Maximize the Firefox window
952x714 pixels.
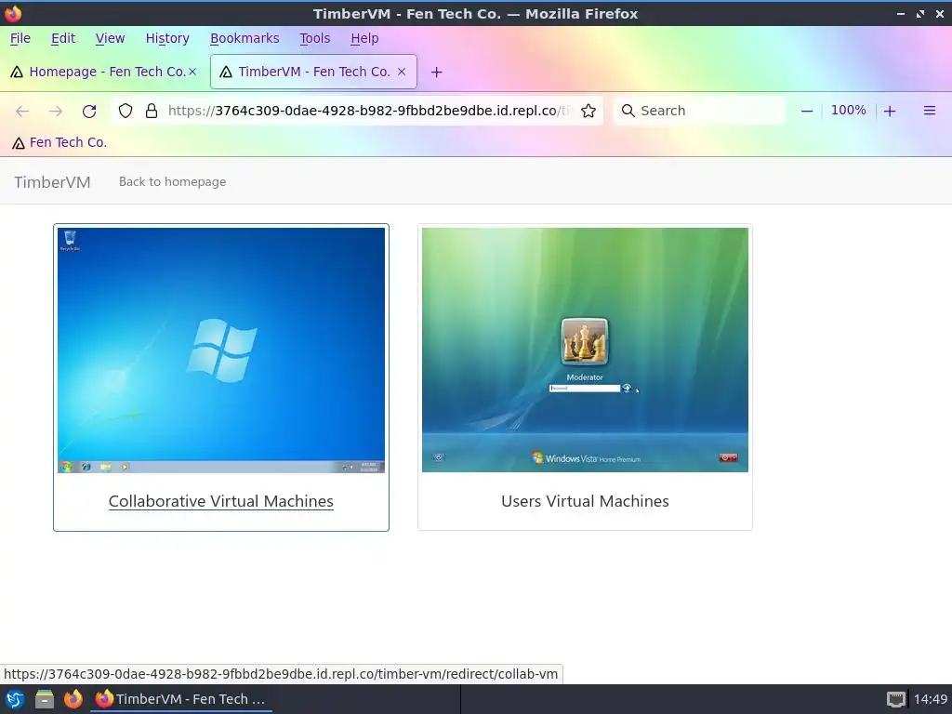coord(920,13)
